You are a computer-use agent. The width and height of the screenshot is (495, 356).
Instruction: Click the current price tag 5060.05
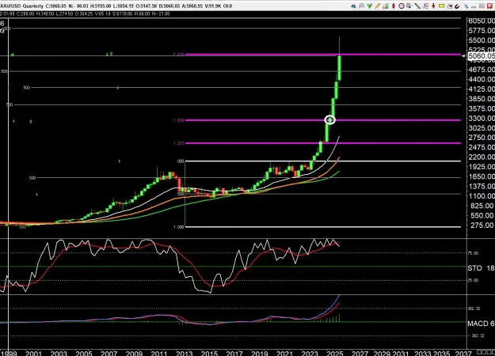[x=482, y=56]
